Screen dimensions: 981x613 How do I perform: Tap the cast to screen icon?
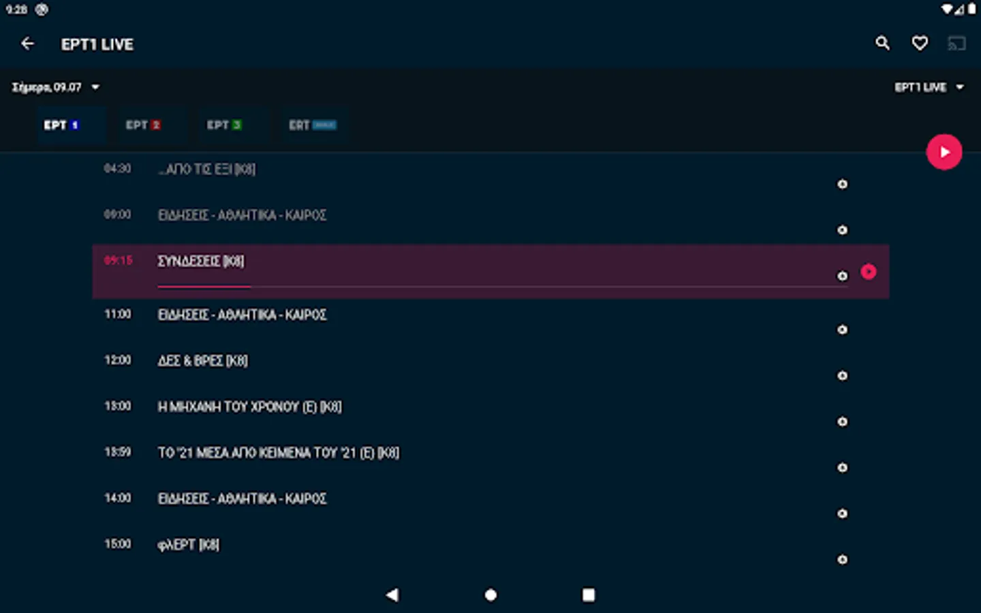point(956,44)
